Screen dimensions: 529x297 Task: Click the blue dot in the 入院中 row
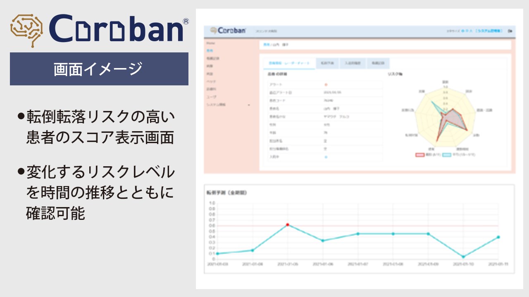[326, 157]
